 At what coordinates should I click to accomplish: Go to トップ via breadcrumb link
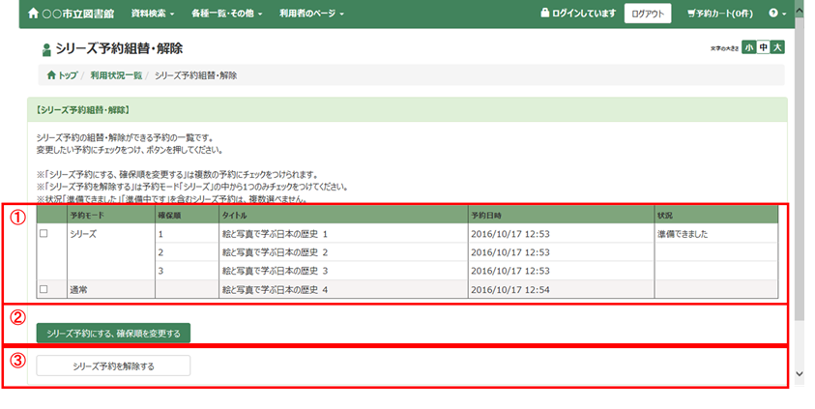tap(68, 75)
